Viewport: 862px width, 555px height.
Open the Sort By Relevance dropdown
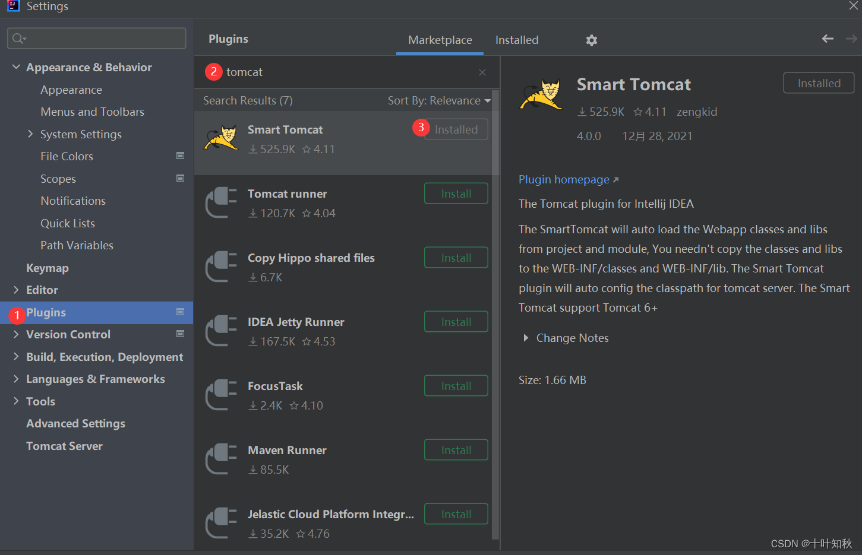439,101
